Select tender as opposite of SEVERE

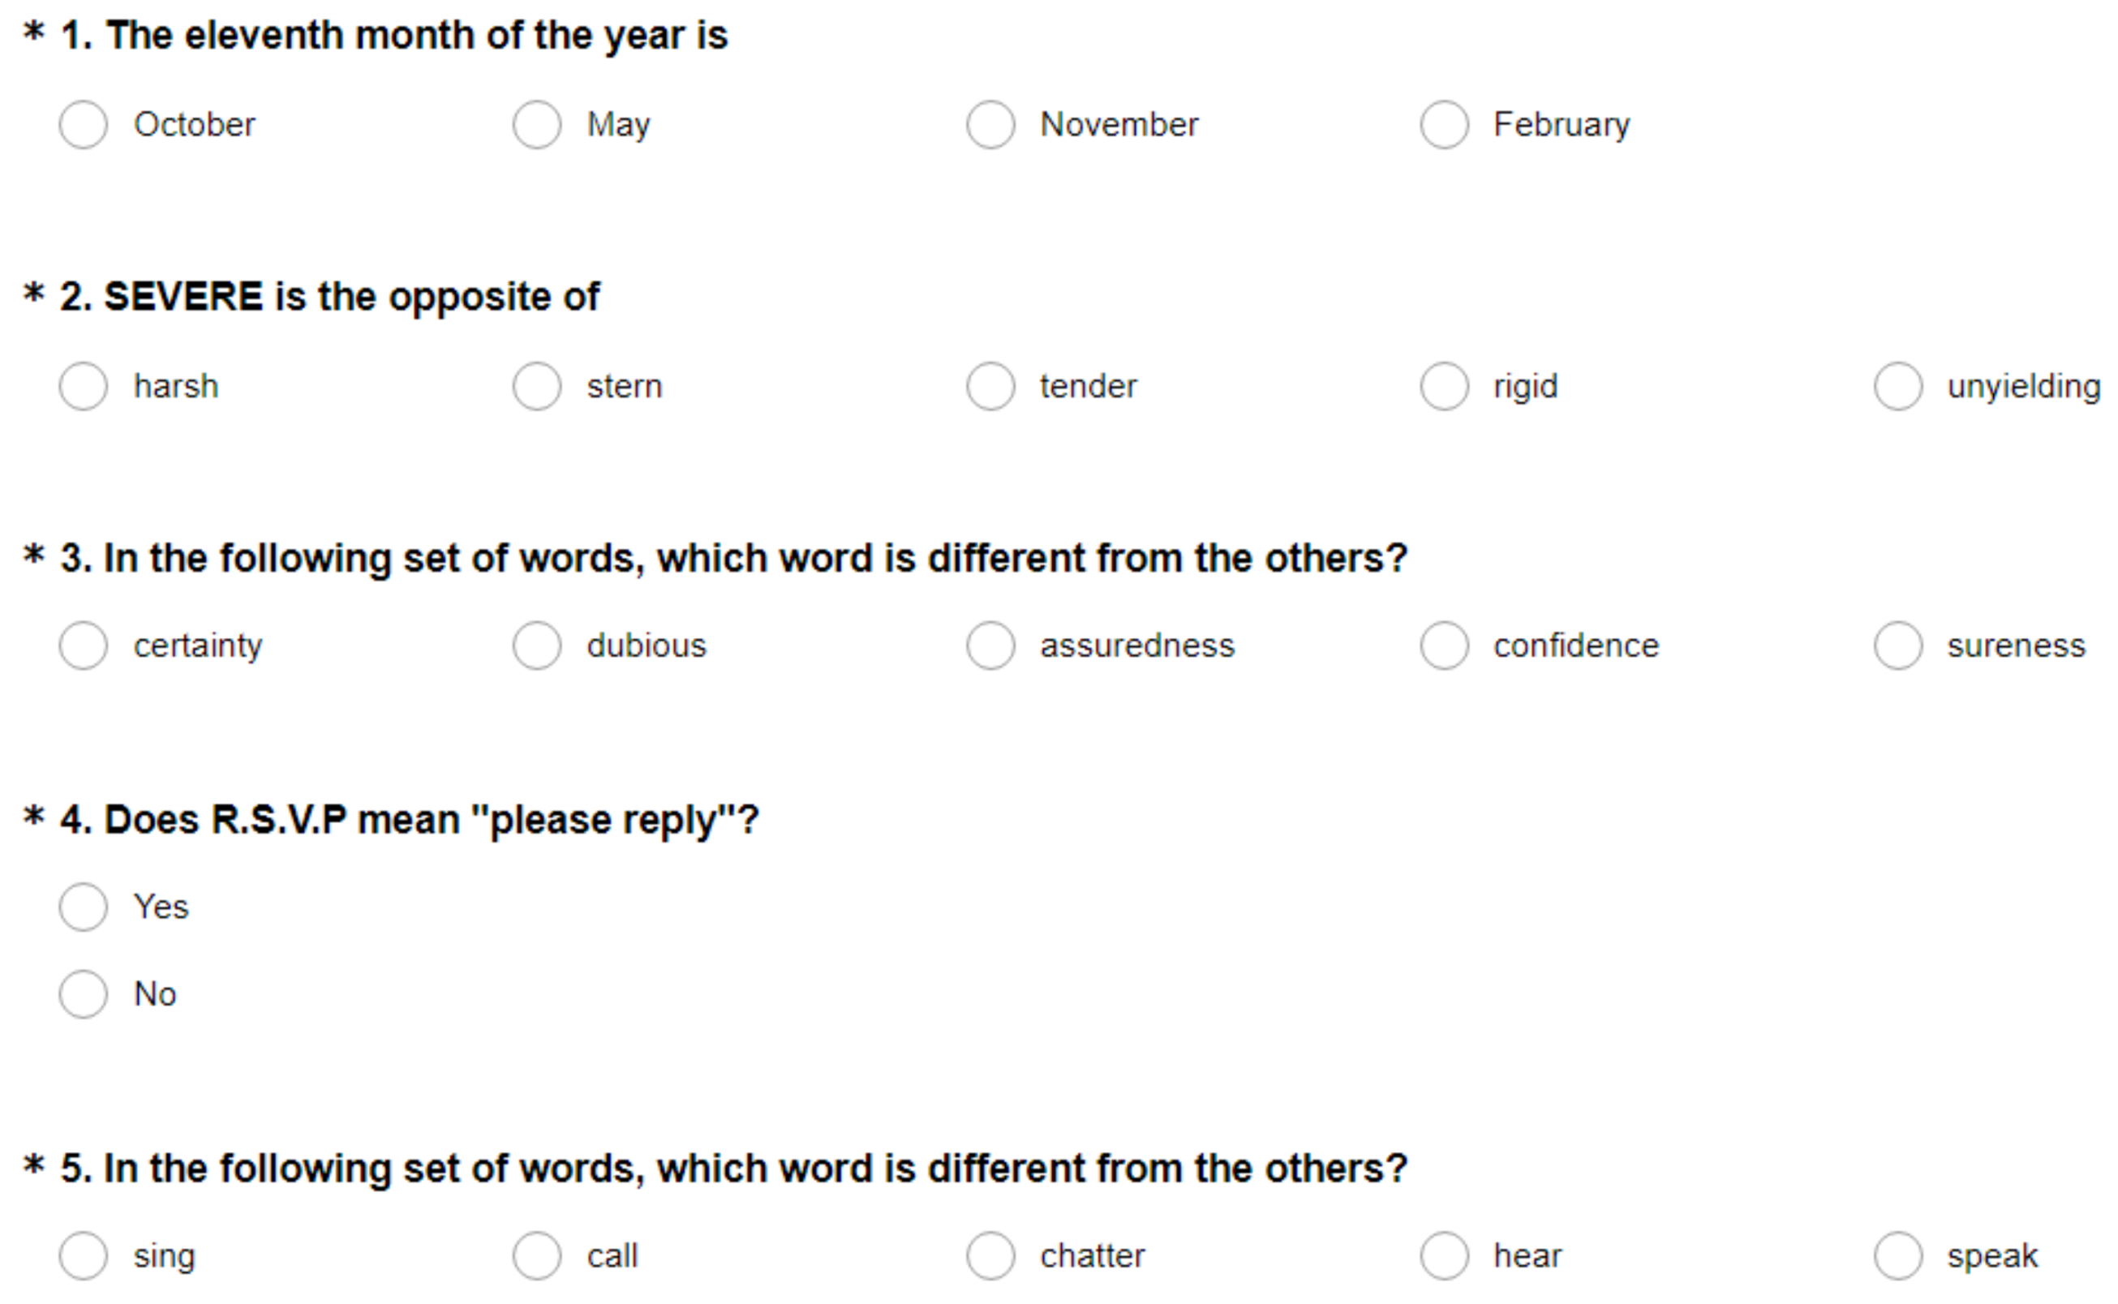point(990,386)
